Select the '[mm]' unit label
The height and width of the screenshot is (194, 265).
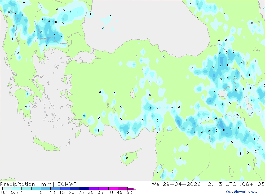(46, 184)
